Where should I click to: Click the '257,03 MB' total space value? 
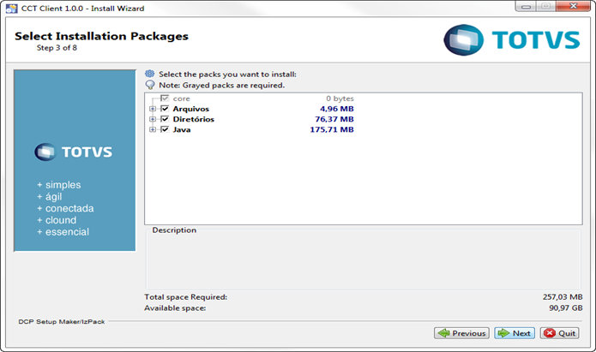click(563, 297)
